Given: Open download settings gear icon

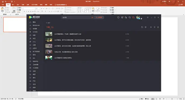Looking at the screenshot, I should tap(146, 27).
